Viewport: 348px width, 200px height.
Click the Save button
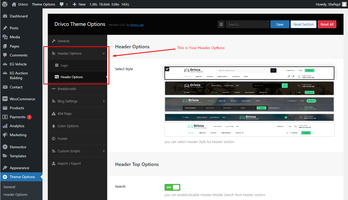click(280, 24)
